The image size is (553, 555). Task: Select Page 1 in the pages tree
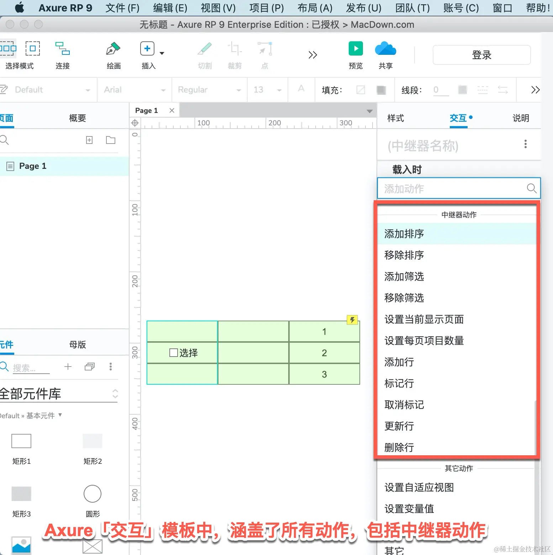(x=64, y=166)
